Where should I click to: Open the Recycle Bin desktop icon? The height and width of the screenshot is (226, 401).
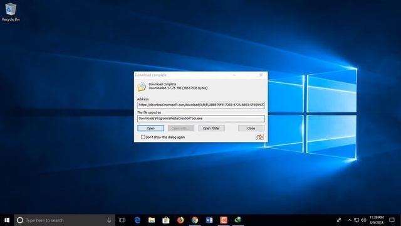coord(11,12)
